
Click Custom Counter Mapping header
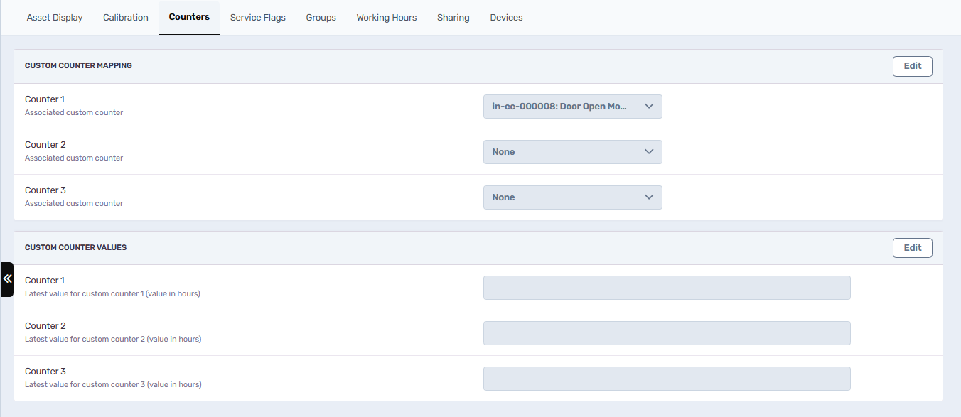point(78,65)
